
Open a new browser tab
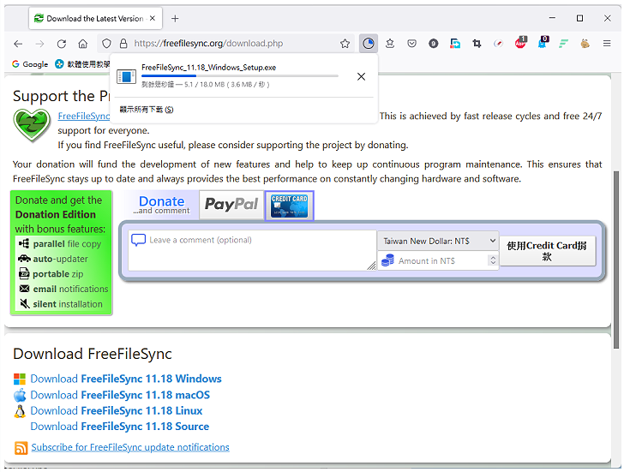click(175, 19)
